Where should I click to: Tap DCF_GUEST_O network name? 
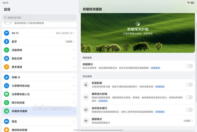pyautogui.click(x=64, y=33)
